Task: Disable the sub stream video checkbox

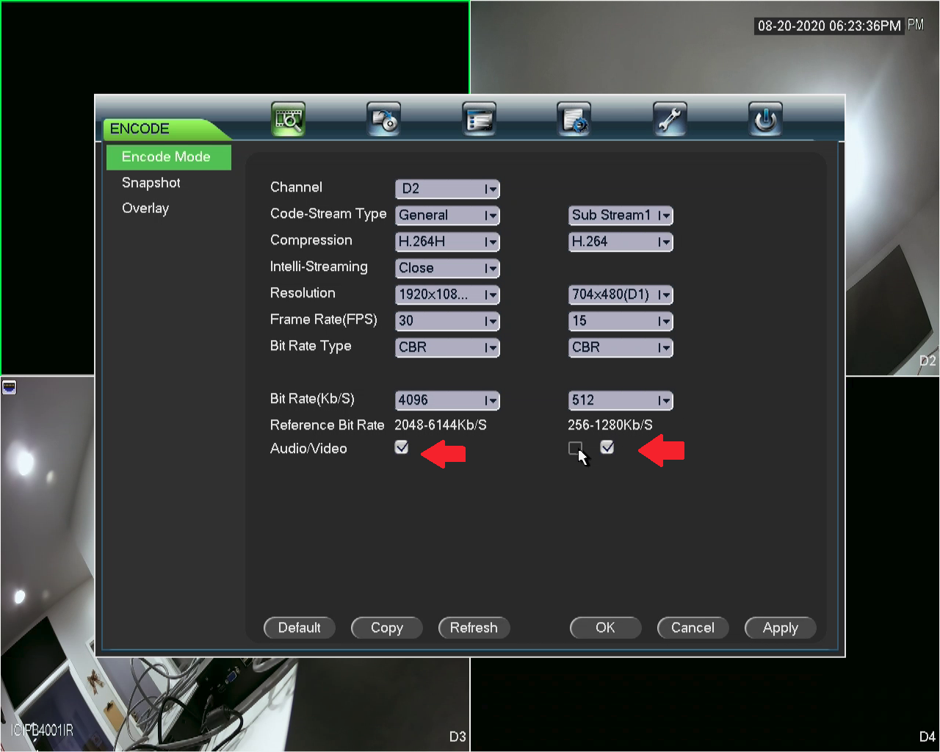Action: tap(607, 447)
